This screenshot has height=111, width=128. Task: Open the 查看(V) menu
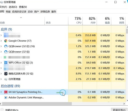pos(23,7)
